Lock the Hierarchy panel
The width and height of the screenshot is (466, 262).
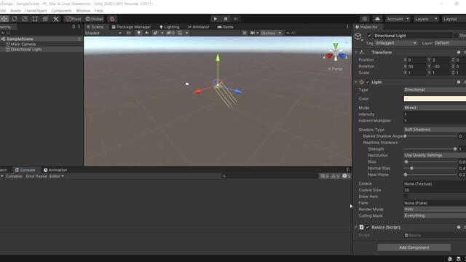[x=74, y=27]
